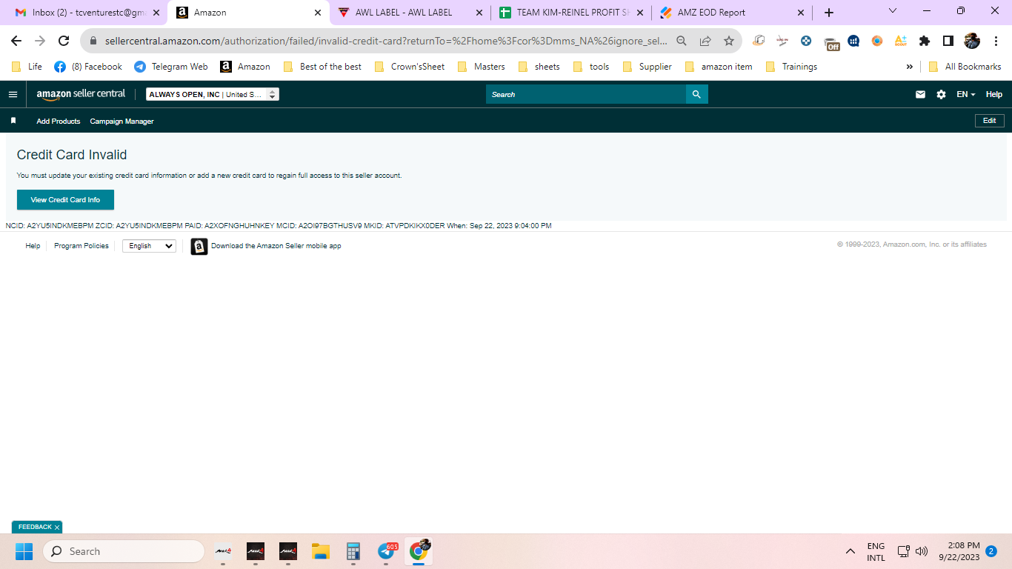Reload the current page

(x=64, y=41)
